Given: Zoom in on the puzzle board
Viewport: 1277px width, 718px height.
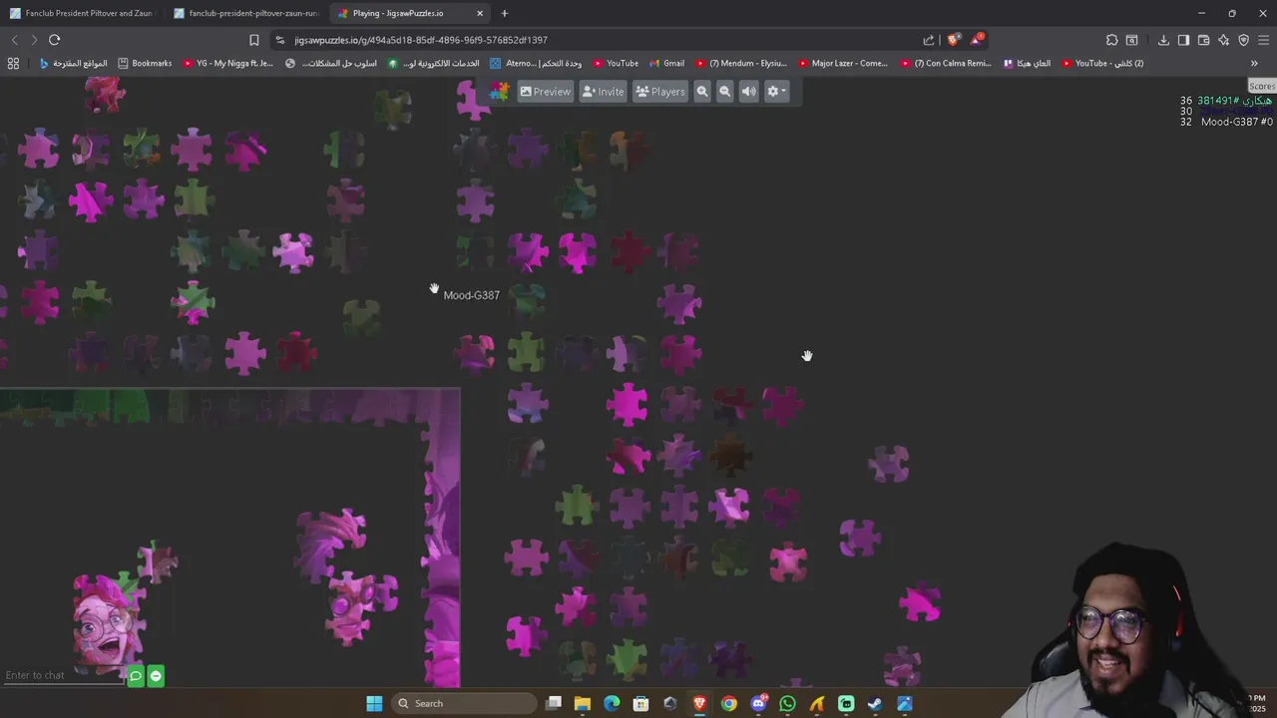Looking at the screenshot, I should click(x=702, y=92).
